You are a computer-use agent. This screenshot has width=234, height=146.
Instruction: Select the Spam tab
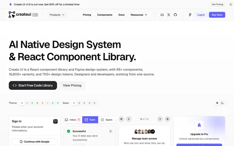click(106, 120)
